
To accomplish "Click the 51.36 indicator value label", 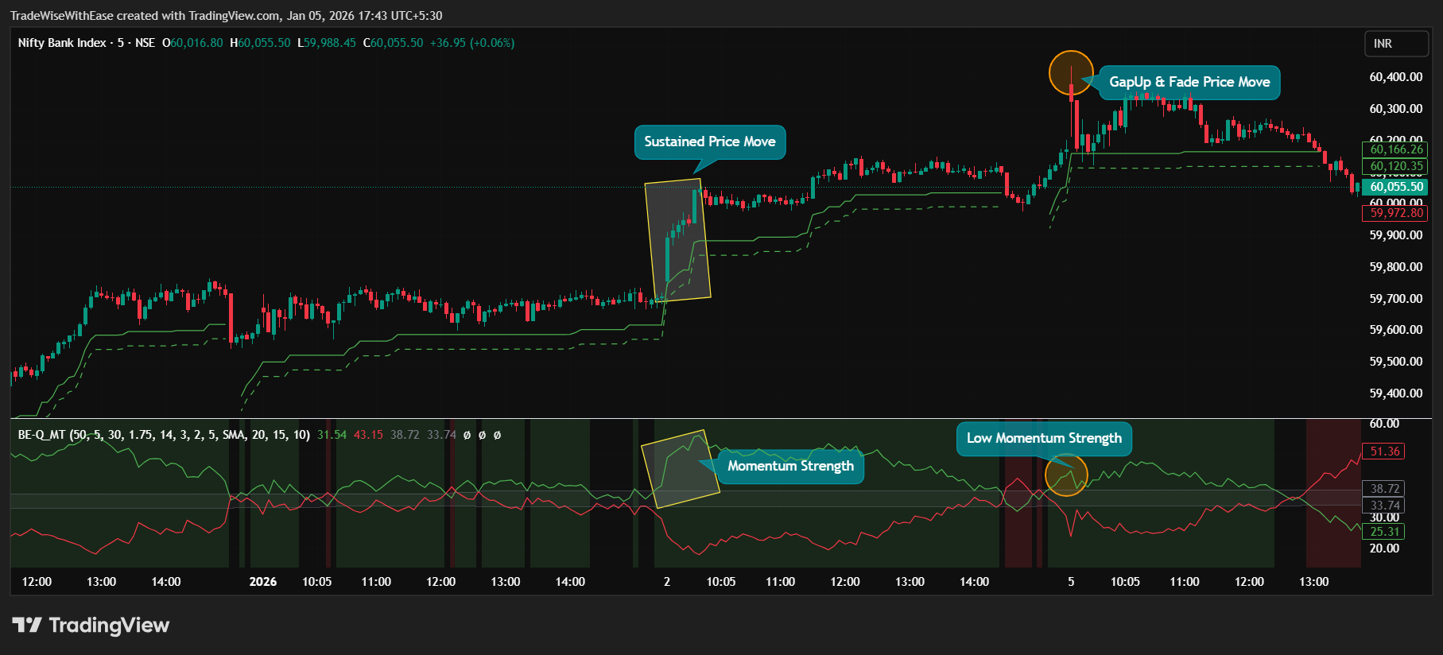I will click(x=1384, y=452).
